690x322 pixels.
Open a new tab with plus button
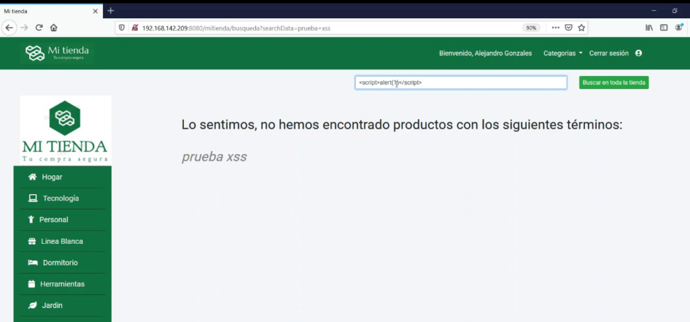click(111, 11)
